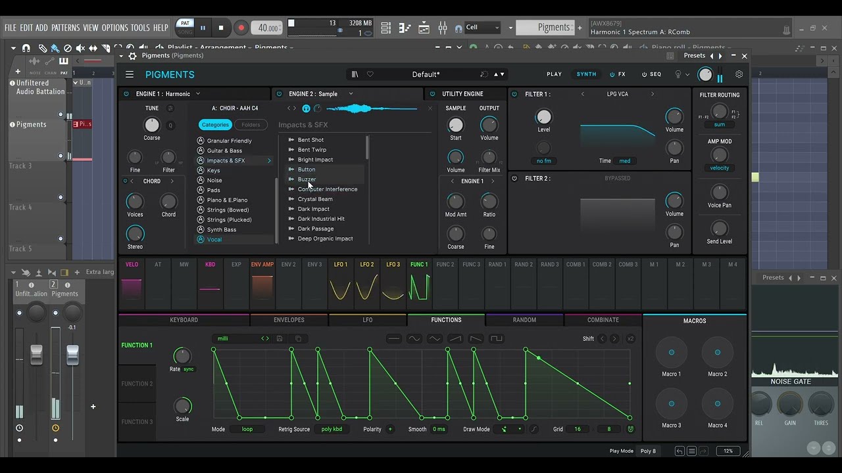Open the FX view
Viewport: 842px width, 473px height.
click(618, 74)
